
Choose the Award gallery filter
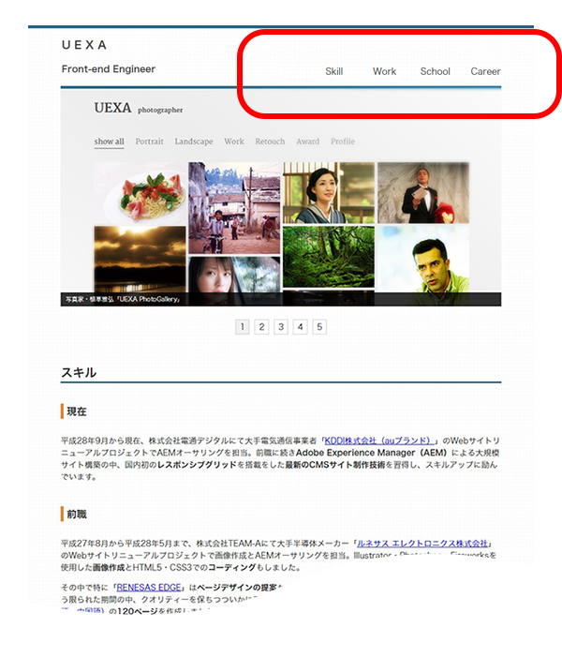point(307,142)
